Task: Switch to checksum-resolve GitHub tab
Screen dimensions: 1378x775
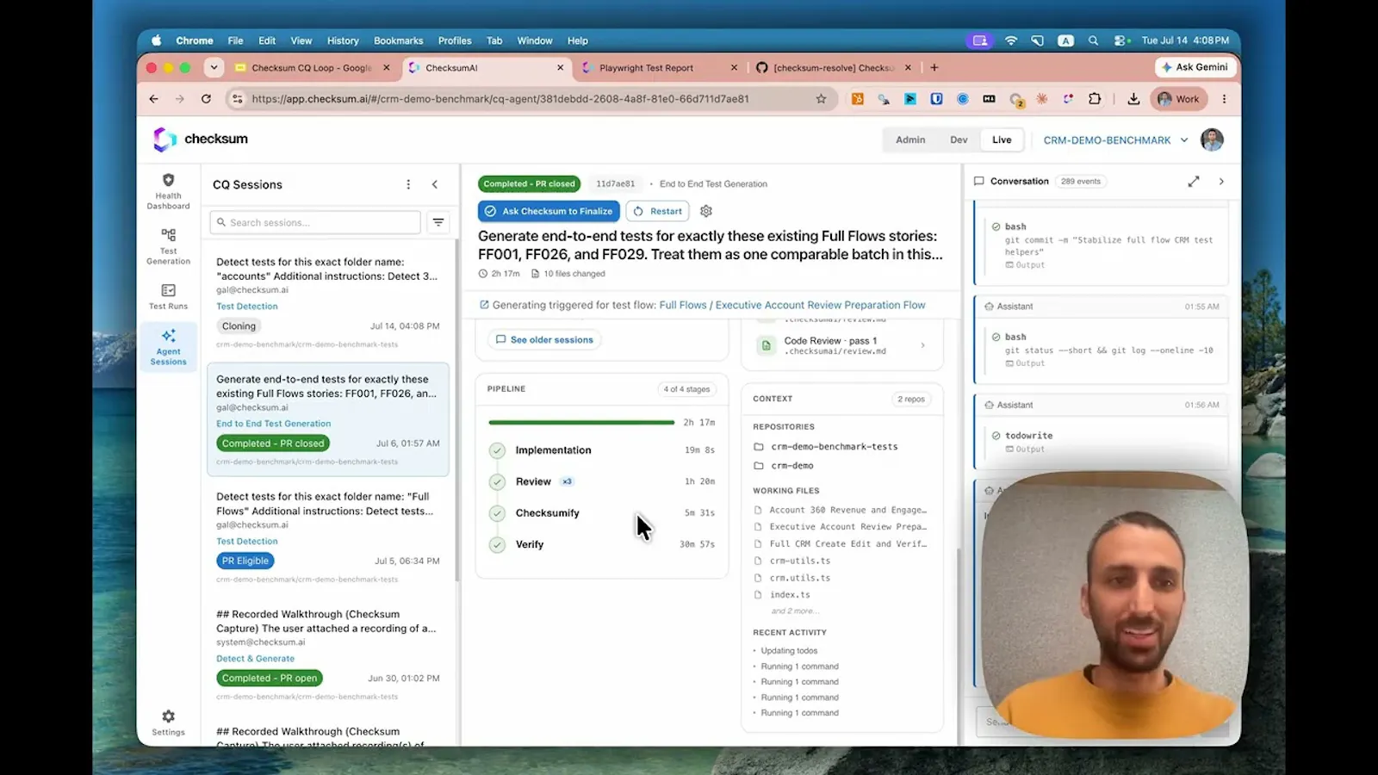Action: coord(834,68)
